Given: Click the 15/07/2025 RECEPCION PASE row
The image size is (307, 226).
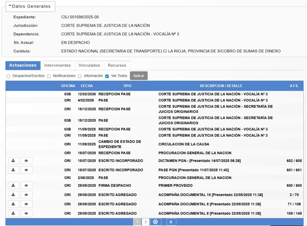Looking at the screenshot, I should pos(154,153).
